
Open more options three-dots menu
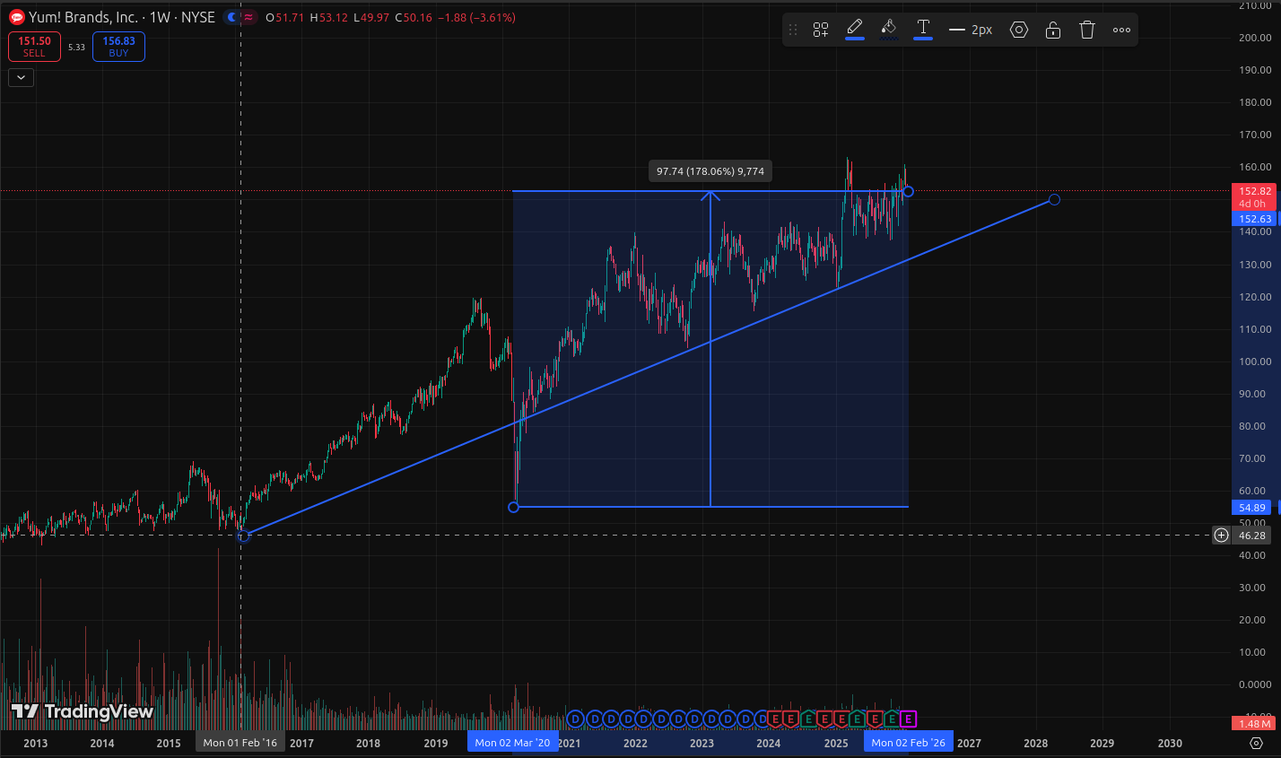point(1121,30)
